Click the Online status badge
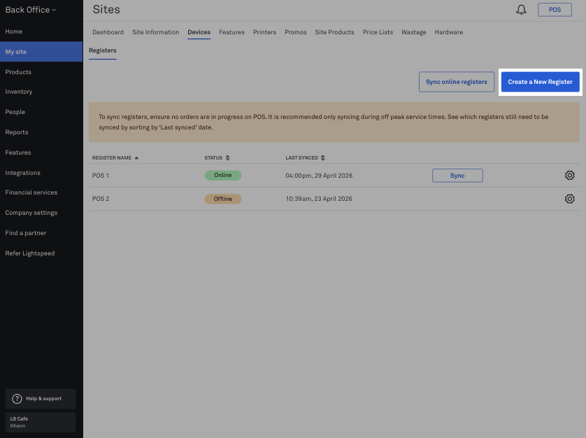The width and height of the screenshot is (586, 438). [223, 175]
